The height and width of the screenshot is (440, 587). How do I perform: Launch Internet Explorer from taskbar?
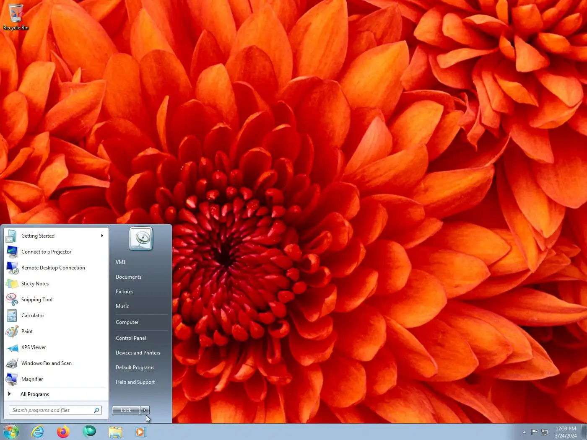[37, 432]
